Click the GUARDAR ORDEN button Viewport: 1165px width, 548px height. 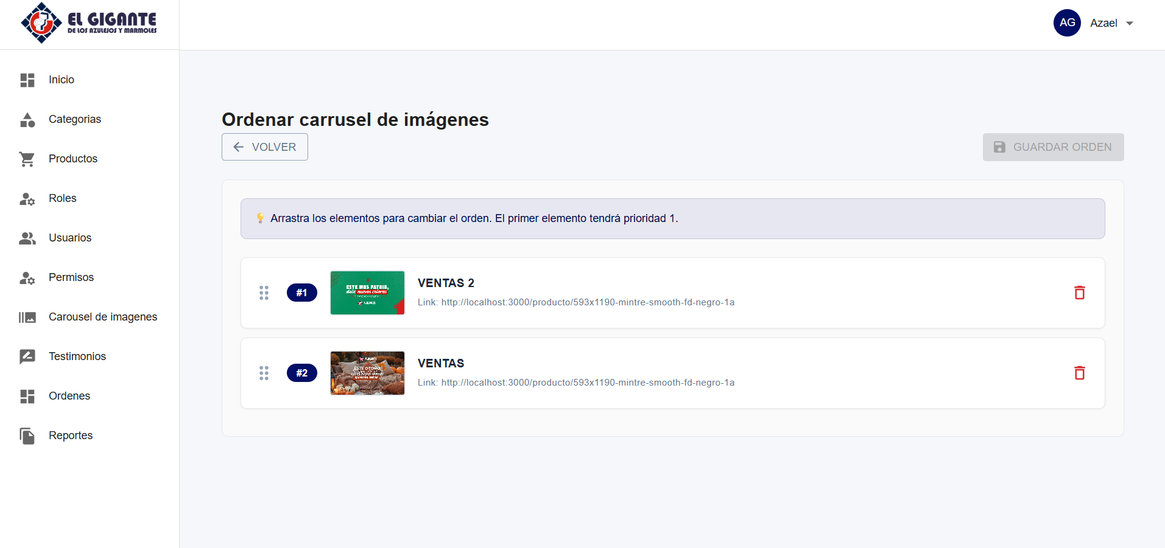click(1053, 147)
